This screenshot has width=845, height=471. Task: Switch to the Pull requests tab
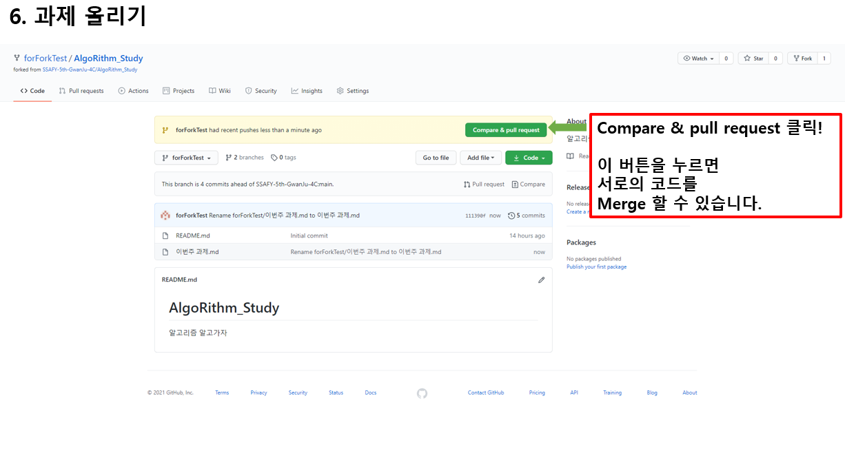point(81,90)
